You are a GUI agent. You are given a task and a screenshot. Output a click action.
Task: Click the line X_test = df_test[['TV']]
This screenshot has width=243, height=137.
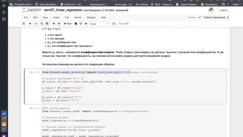[x=60, y=100]
